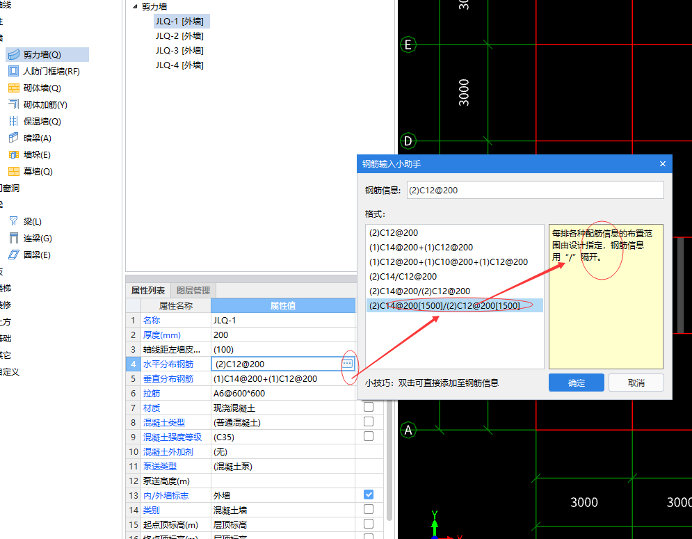The height and width of the screenshot is (539, 692).
Task: Select the 人防门框墙(RF) icon
Action: (x=14, y=71)
